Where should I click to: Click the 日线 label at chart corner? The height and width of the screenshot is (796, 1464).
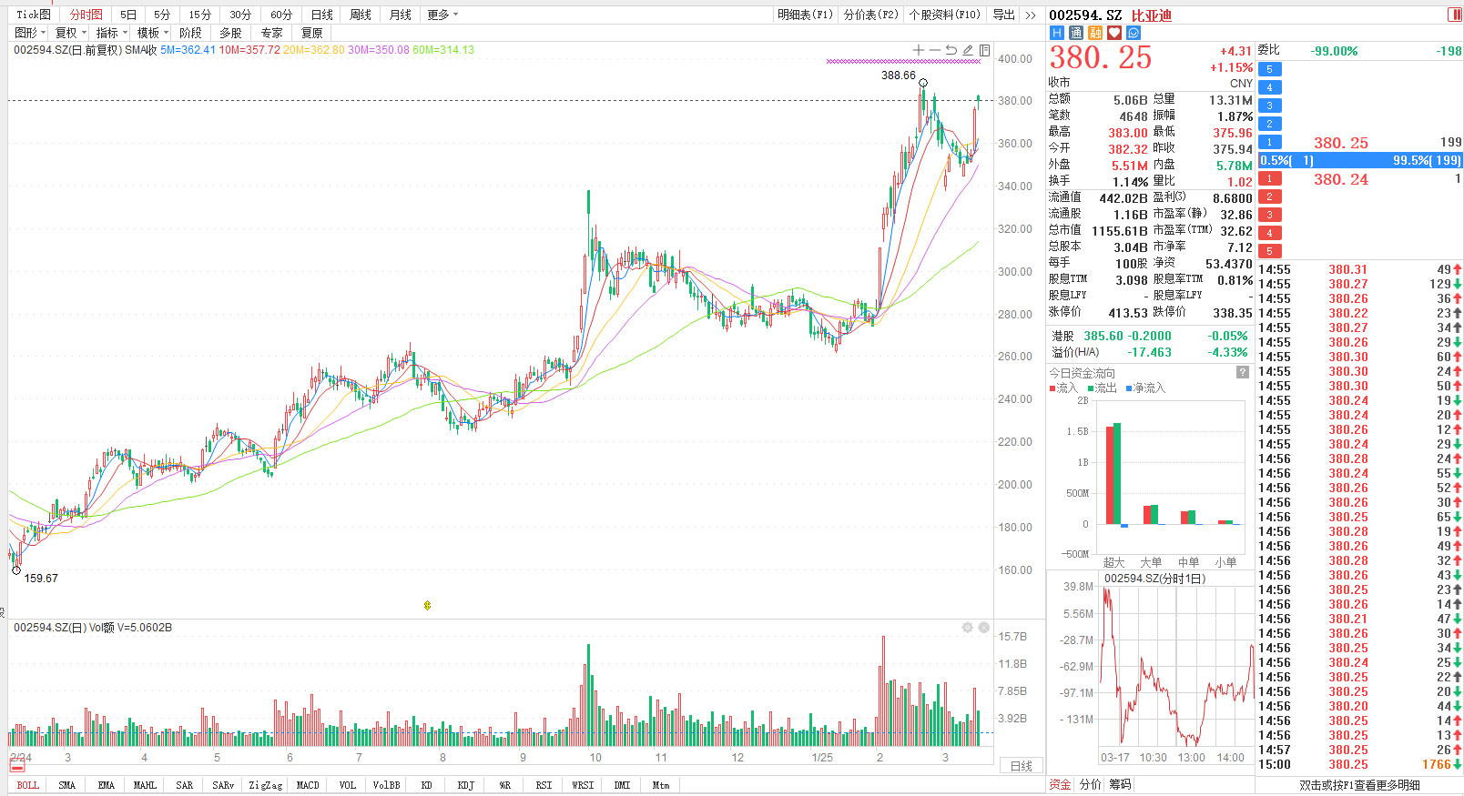pos(1022,766)
